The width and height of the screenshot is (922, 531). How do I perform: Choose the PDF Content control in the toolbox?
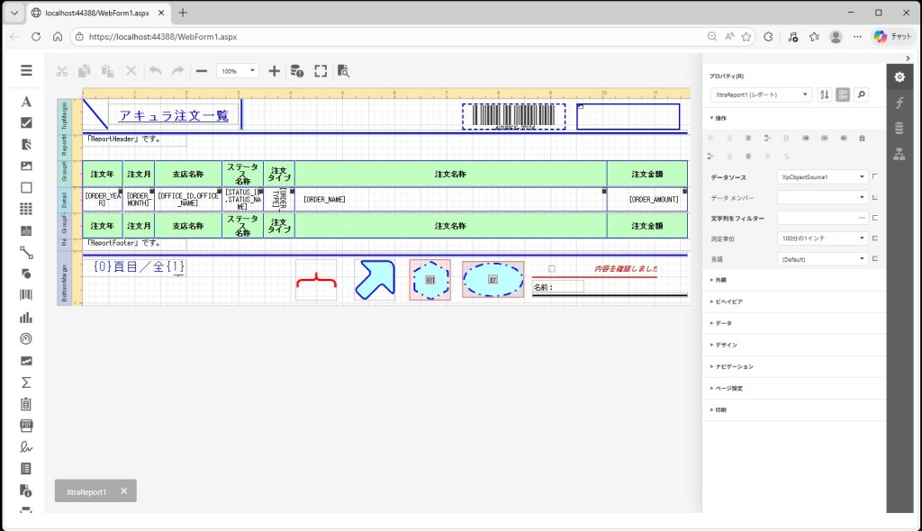[26, 425]
